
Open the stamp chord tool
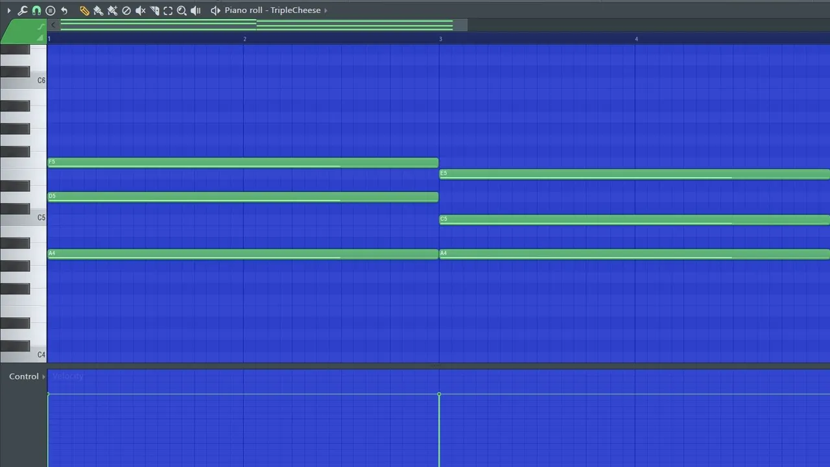coord(50,10)
